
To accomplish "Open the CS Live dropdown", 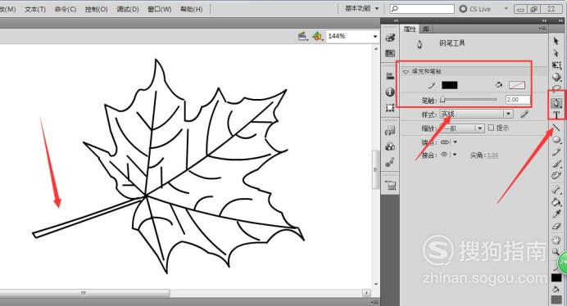I will pos(506,9).
